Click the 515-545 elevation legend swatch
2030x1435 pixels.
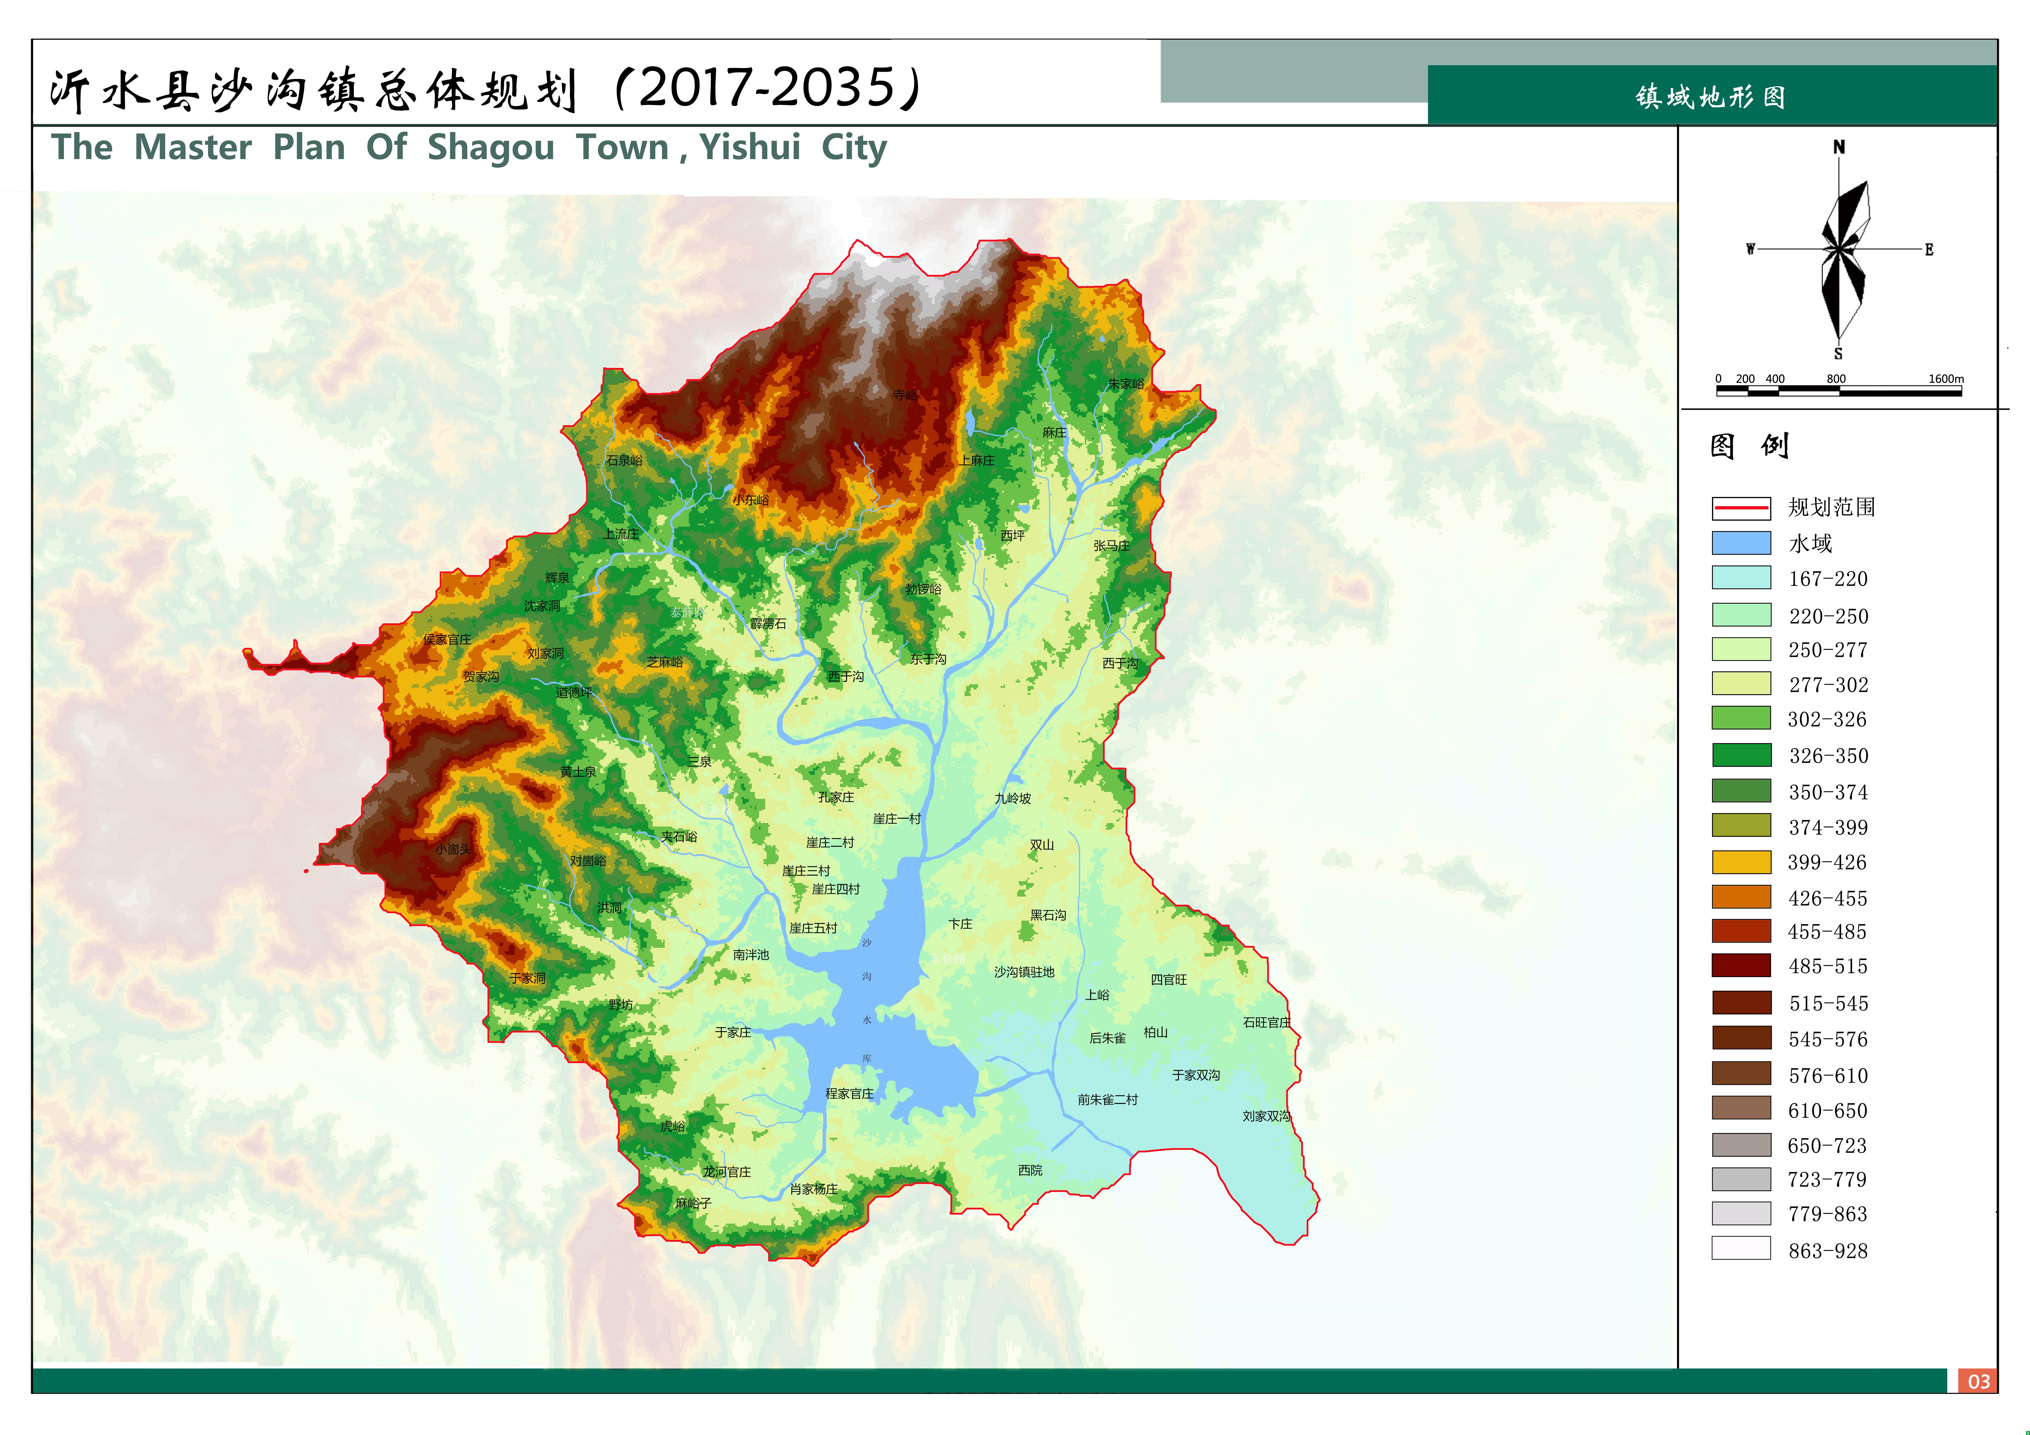click(1742, 1003)
